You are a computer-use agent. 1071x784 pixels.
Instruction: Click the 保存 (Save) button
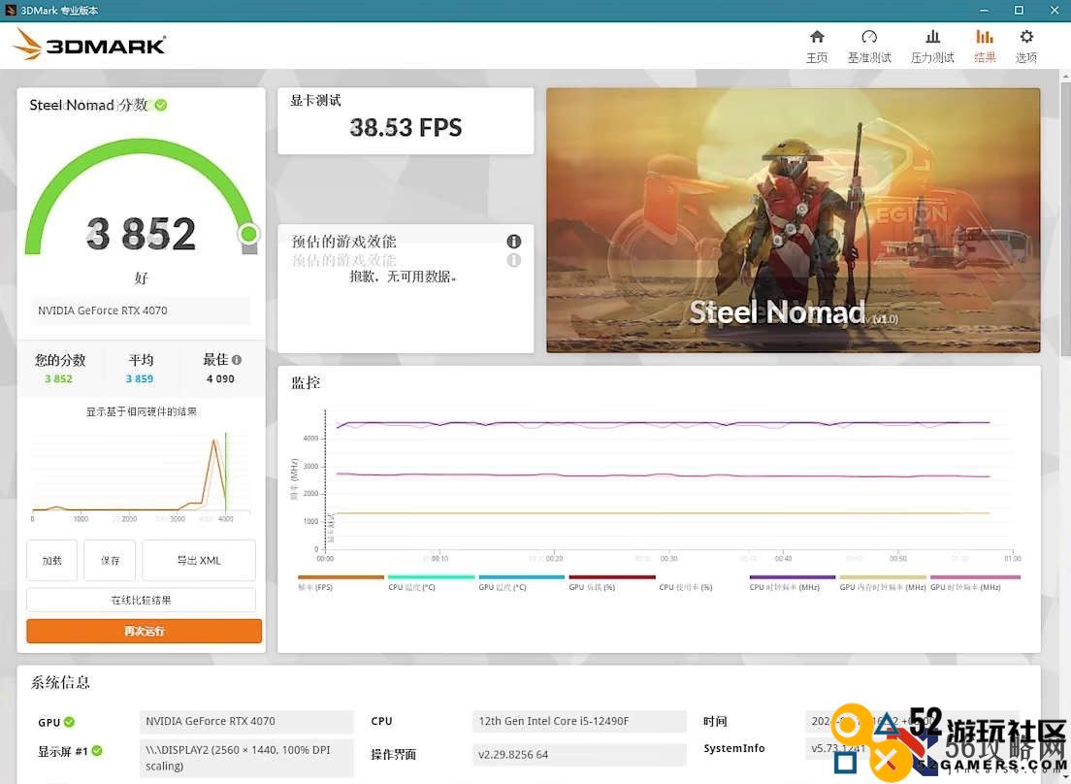[x=110, y=560]
